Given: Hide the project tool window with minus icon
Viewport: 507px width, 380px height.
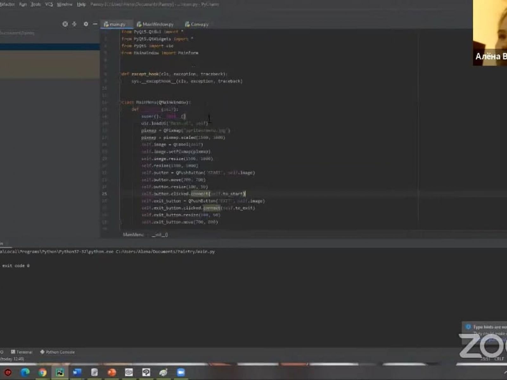Looking at the screenshot, I should [95, 24].
